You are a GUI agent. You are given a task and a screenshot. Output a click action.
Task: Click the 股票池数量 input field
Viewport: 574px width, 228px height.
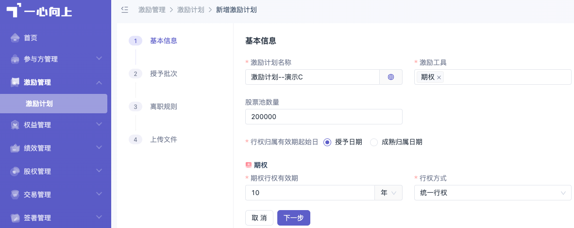[323, 117]
